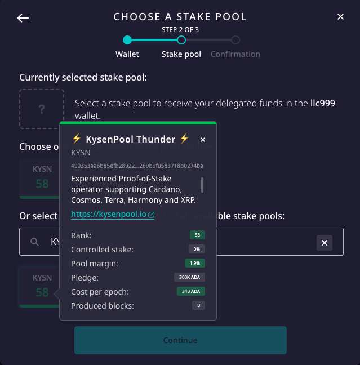This screenshot has height=365, width=360.
Task: Go back using the left arrow
Action: point(23,18)
